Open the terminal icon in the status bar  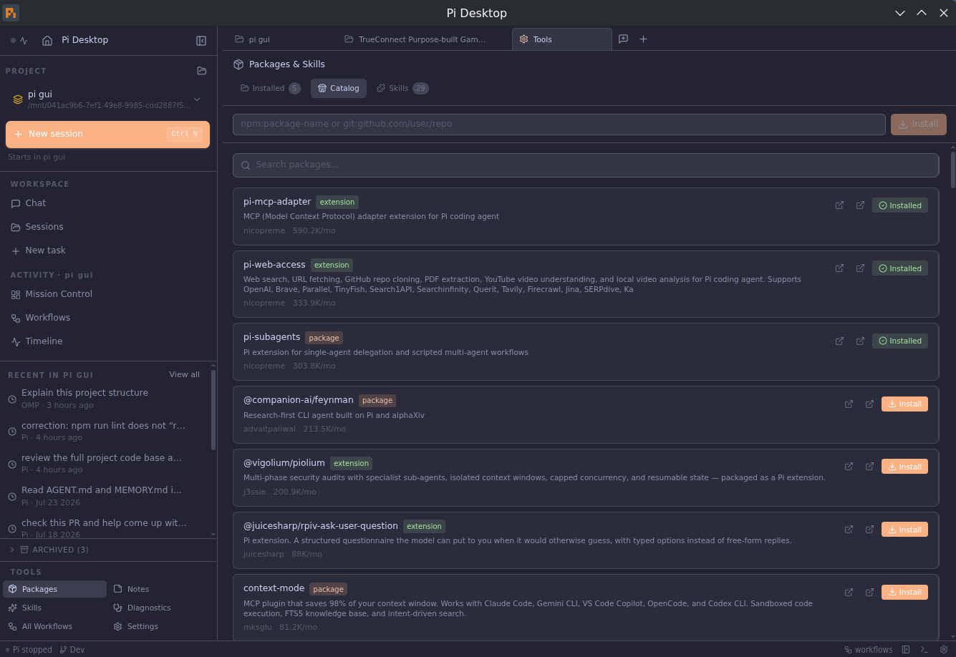point(924,650)
